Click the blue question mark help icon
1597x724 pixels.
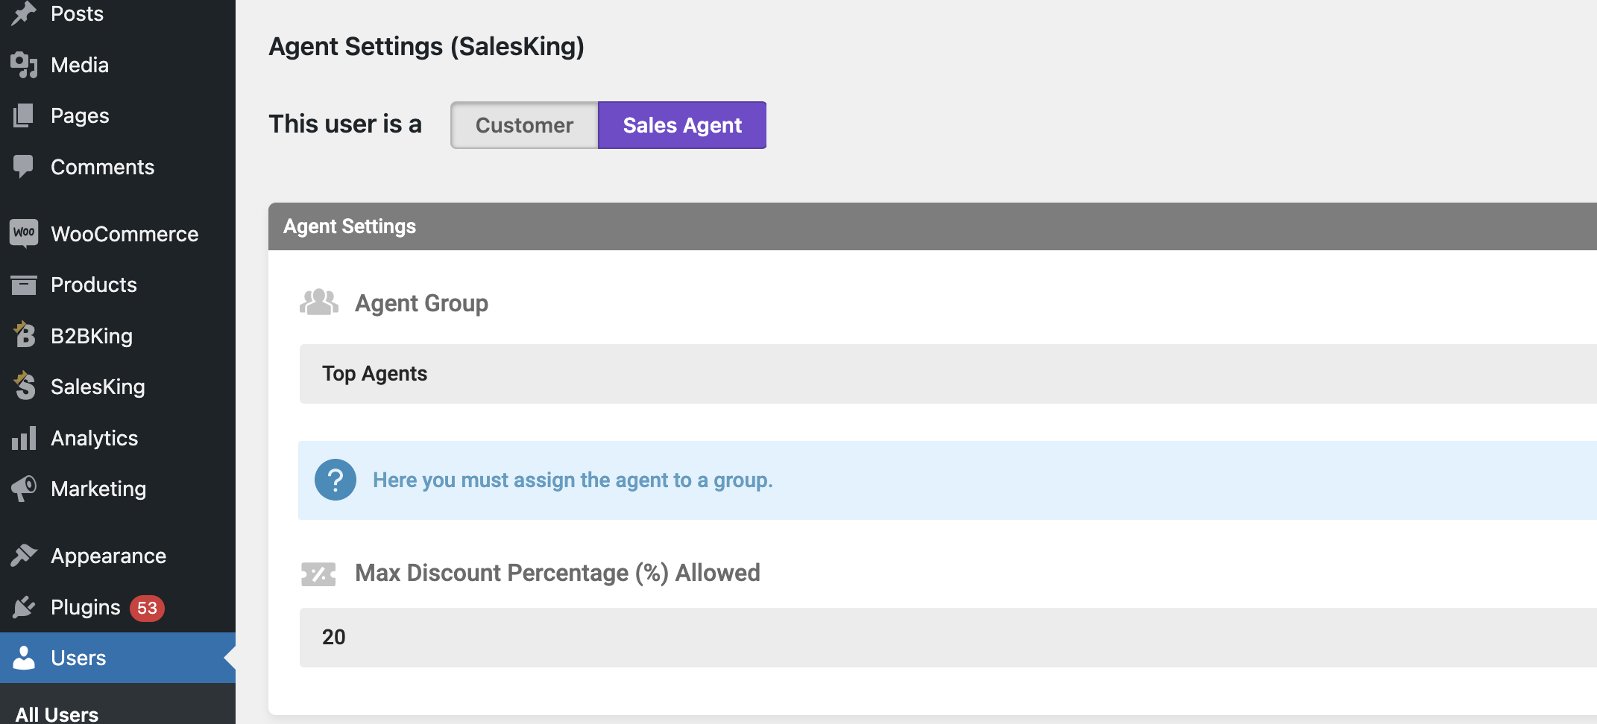(336, 480)
